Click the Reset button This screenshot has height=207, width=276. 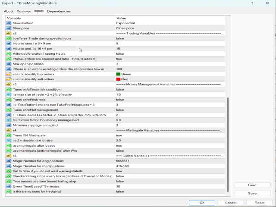click(259, 202)
